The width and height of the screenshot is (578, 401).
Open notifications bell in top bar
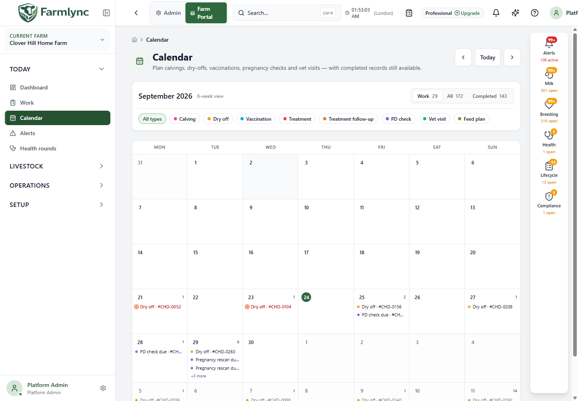[x=496, y=13]
